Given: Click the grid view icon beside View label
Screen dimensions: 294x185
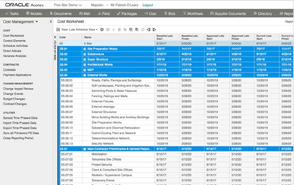Looking at the screenshot, I should coord(58,29).
